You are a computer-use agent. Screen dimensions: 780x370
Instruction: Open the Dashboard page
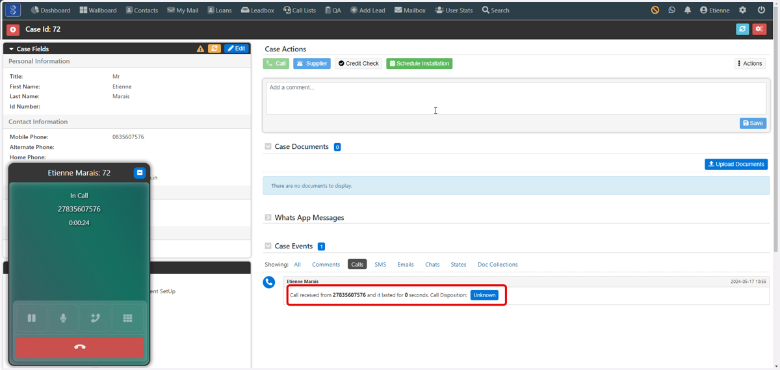(x=51, y=10)
